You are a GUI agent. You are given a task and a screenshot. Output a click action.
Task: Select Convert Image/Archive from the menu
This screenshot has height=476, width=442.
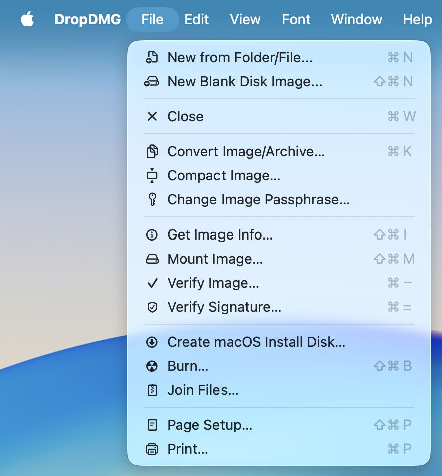[x=246, y=151]
